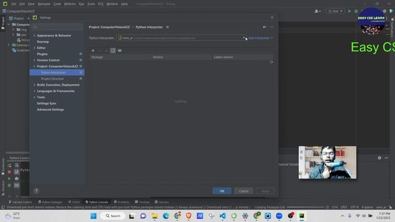Click the red stop console icon
Image resolution: width=395 pixels, height=222 pixels.
click(9, 172)
